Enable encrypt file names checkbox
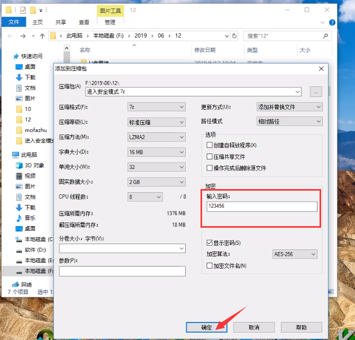355x340 pixels. [210, 265]
